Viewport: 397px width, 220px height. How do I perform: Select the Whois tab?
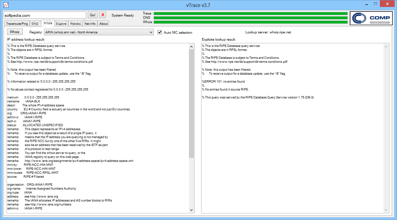coord(48,23)
